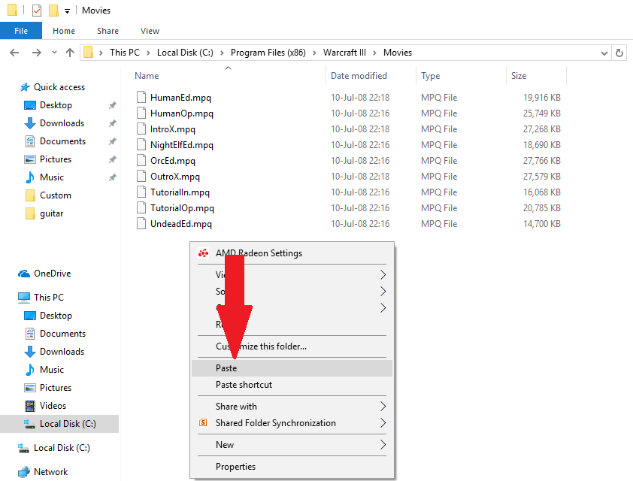Select the TutorialOp.mpq file name
Screen dimensions: 633x481
[x=182, y=208]
